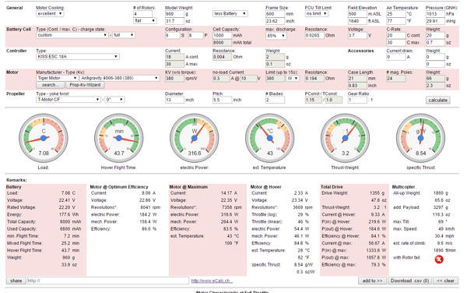Click the Prop-Kv-Wizard button
The image size is (467, 293).
click(x=85, y=85)
